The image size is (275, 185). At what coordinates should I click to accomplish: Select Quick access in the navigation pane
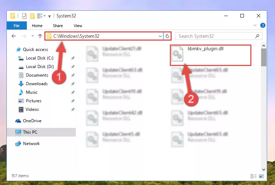point(35,50)
